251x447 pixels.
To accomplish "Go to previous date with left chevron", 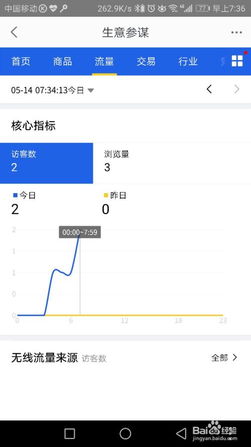I will (209, 89).
